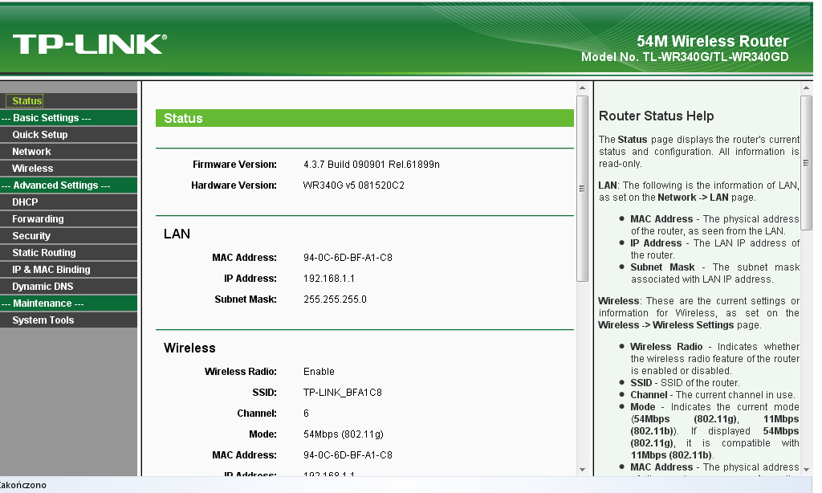The height and width of the screenshot is (493, 822).
Task: Click Wireless Radio value Enable
Action: coord(319,371)
